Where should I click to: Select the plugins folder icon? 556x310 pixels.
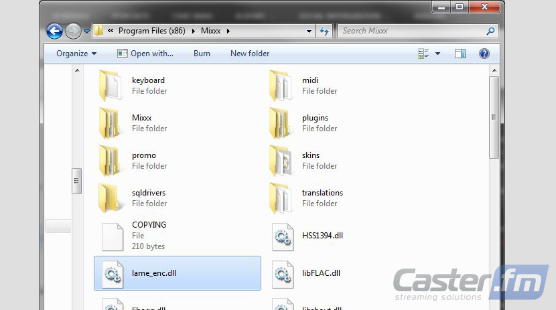[281, 123]
